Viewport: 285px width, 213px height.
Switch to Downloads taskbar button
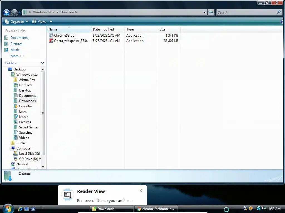click(x=111, y=209)
